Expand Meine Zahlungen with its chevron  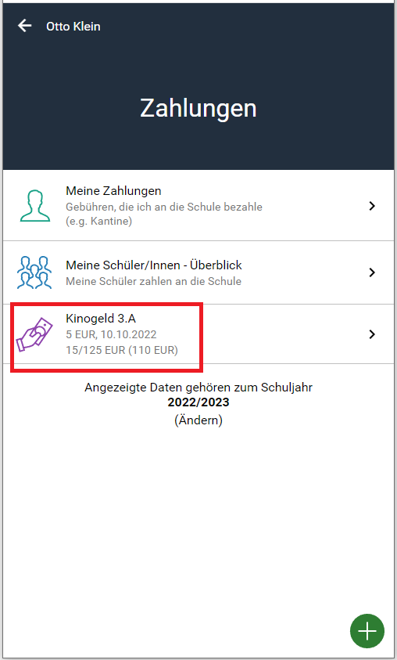(x=372, y=206)
